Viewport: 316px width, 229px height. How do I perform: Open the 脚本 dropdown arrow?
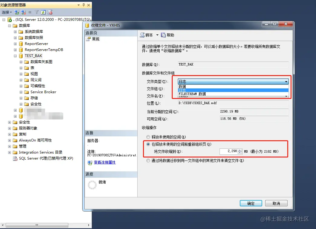157,35
